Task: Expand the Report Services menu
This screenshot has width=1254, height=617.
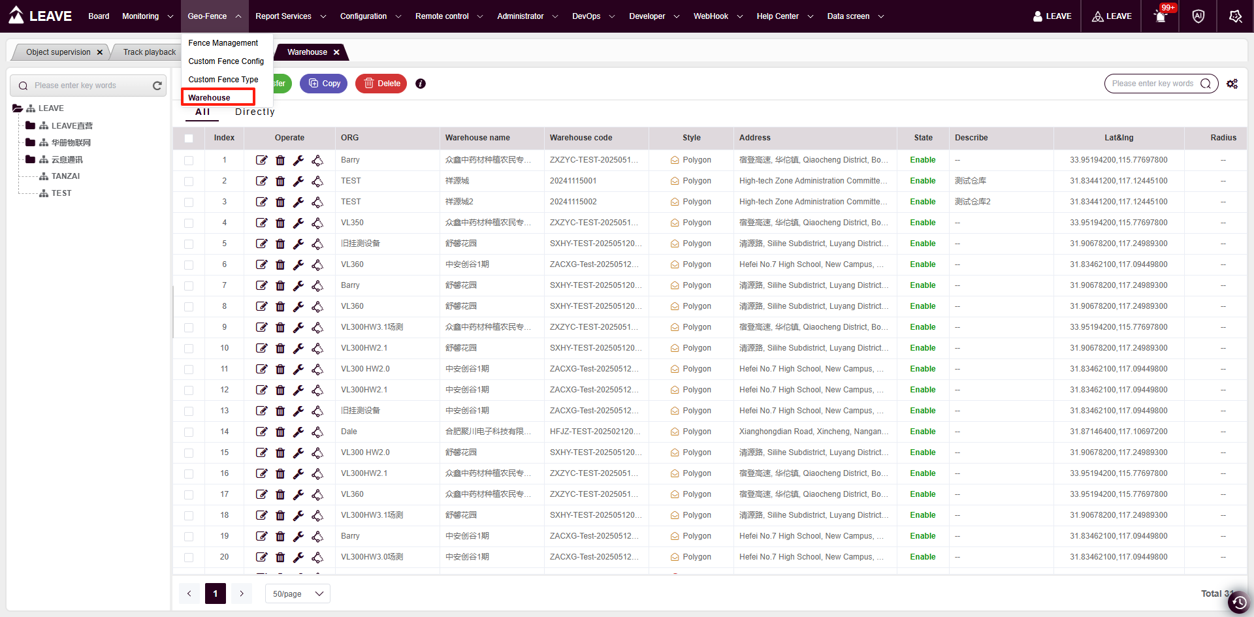Action: click(x=290, y=16)
